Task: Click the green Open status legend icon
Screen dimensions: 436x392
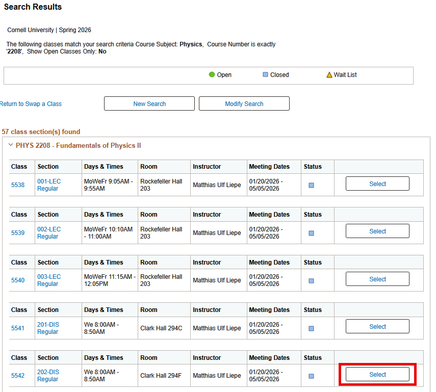Action: click(x=212, y=74)
